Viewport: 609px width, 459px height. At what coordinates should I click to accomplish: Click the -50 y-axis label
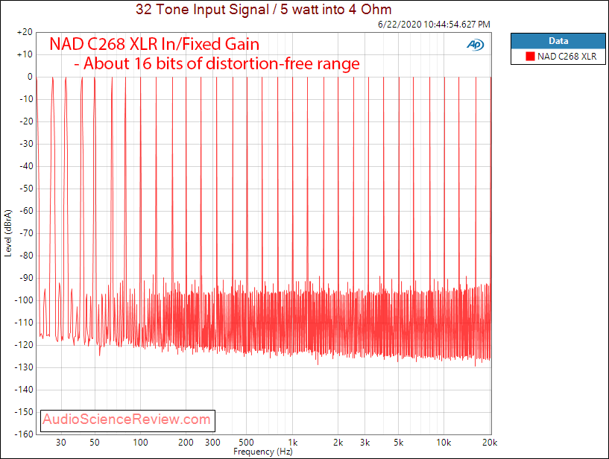pyautogui.click(x=25, y=189)
